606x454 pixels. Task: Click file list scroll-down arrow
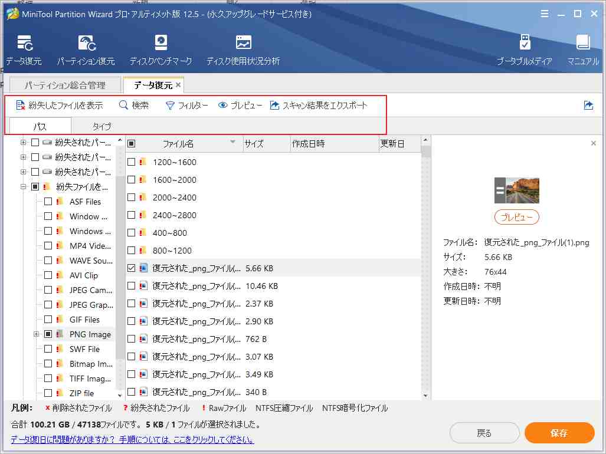[x=425, y=395]
